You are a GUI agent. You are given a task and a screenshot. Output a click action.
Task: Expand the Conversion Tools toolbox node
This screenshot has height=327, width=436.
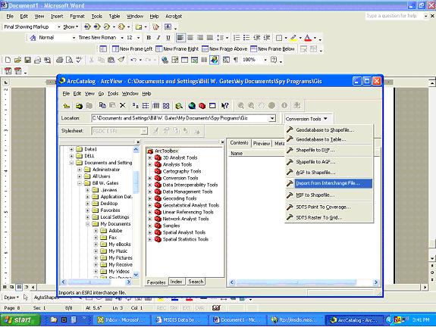pyautogui.click(x=150, y=178)
